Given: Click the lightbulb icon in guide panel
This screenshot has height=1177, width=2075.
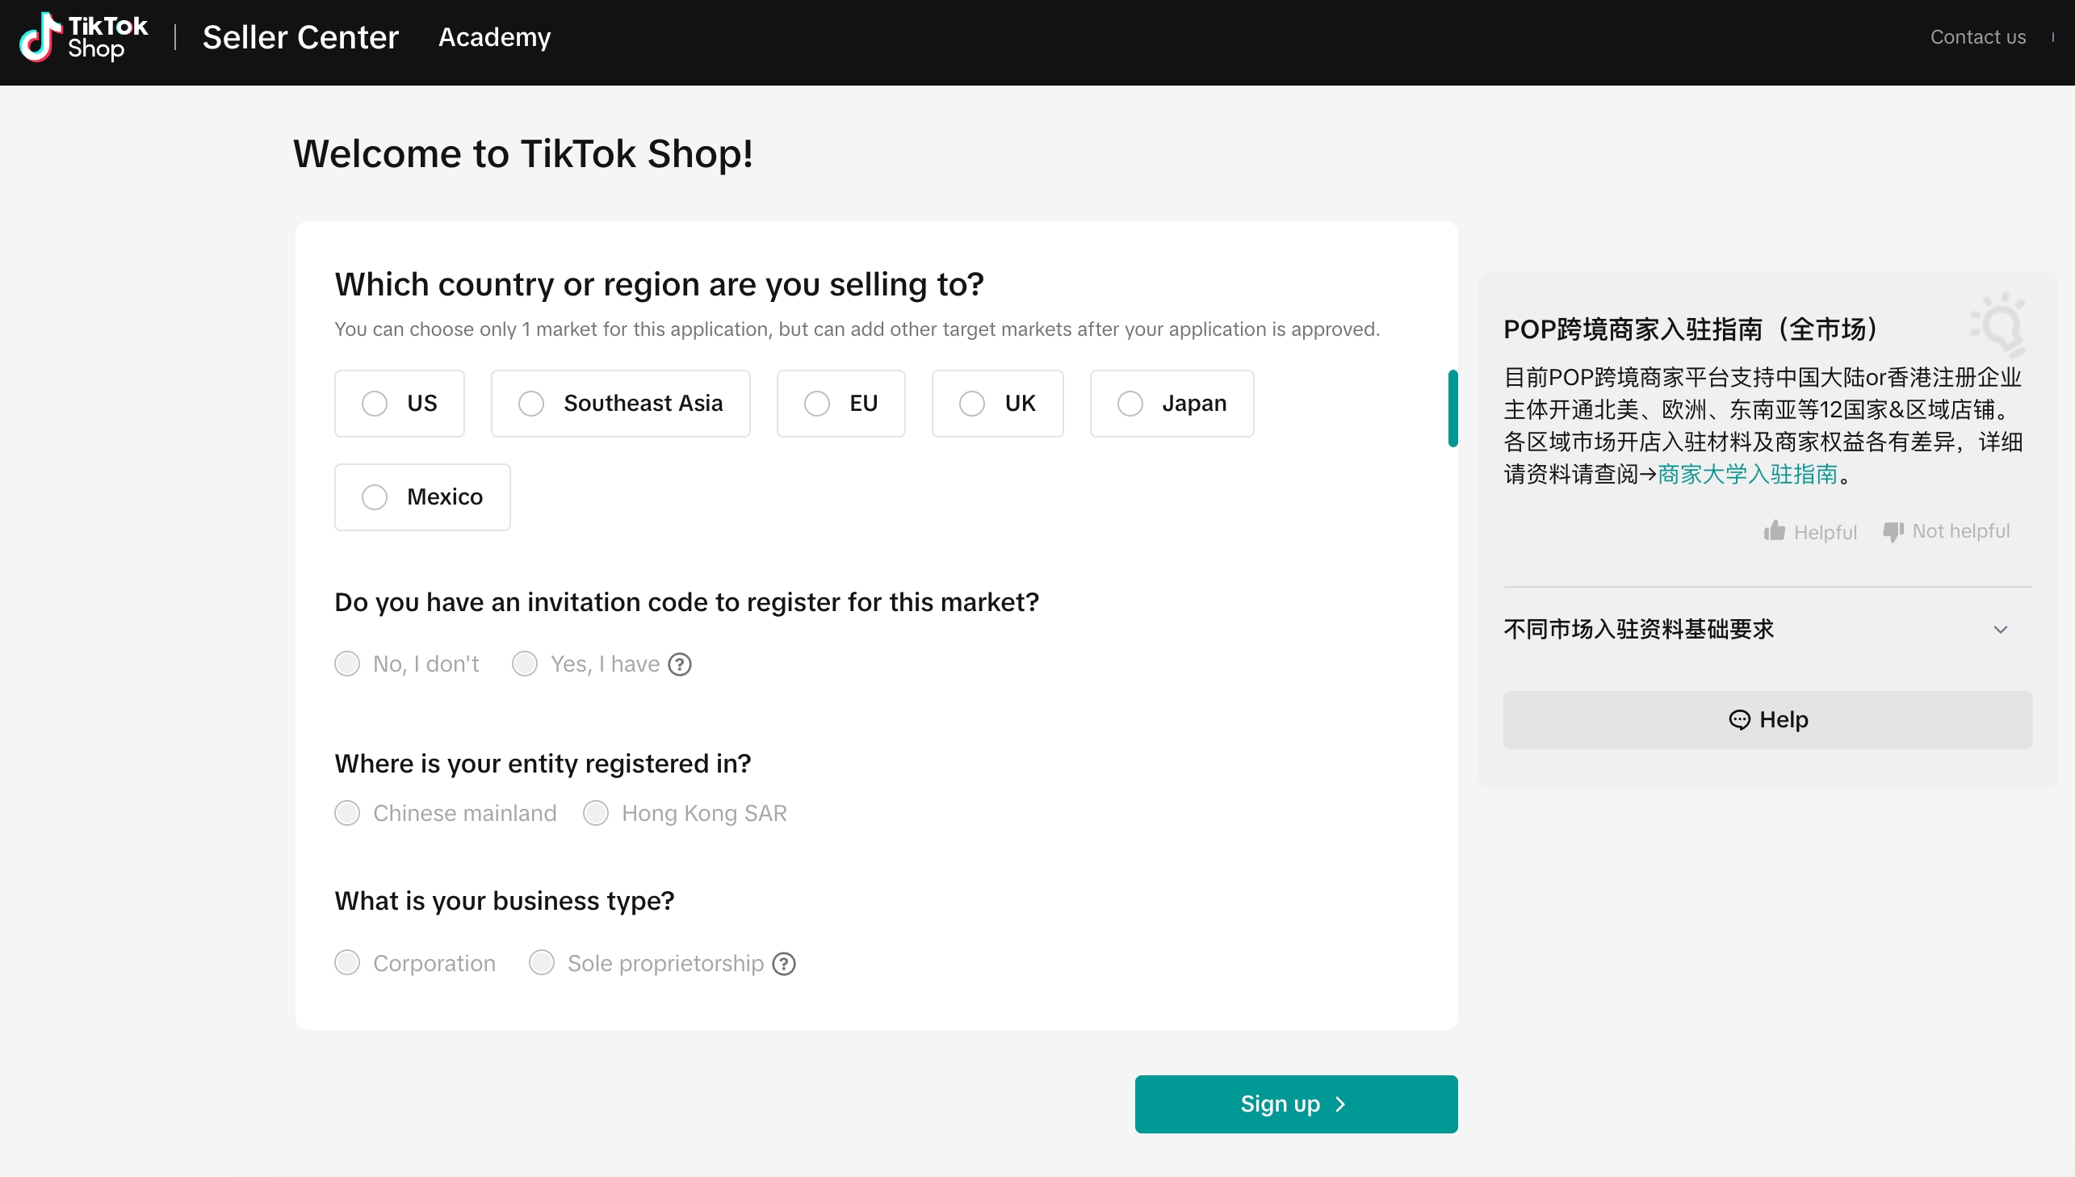Looking at the screenshot, I should point(1999,325).
